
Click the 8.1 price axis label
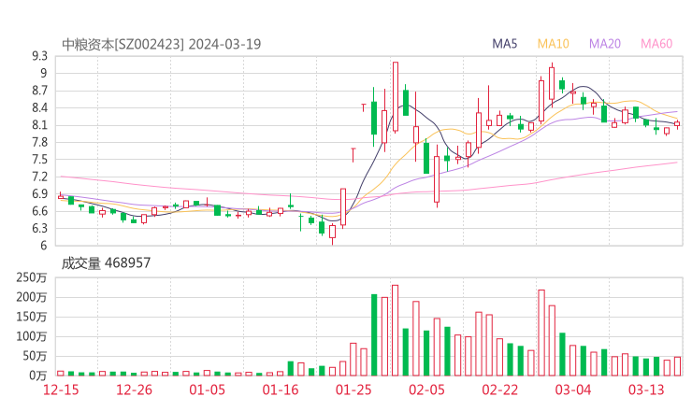[x=39, y=125]
